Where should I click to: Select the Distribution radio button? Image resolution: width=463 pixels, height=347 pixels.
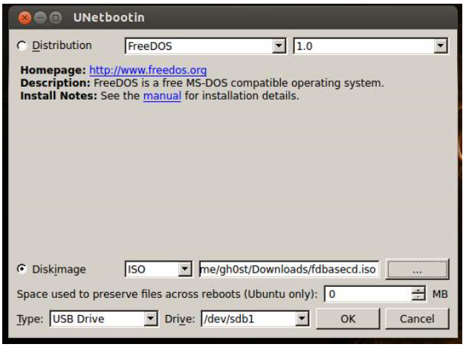point(22,46)
